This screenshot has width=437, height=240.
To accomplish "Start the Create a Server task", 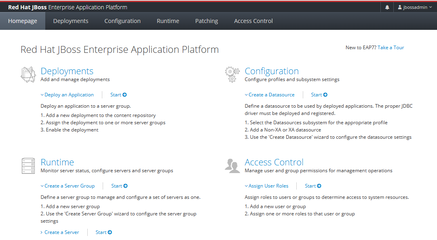I will pos(103,232).
